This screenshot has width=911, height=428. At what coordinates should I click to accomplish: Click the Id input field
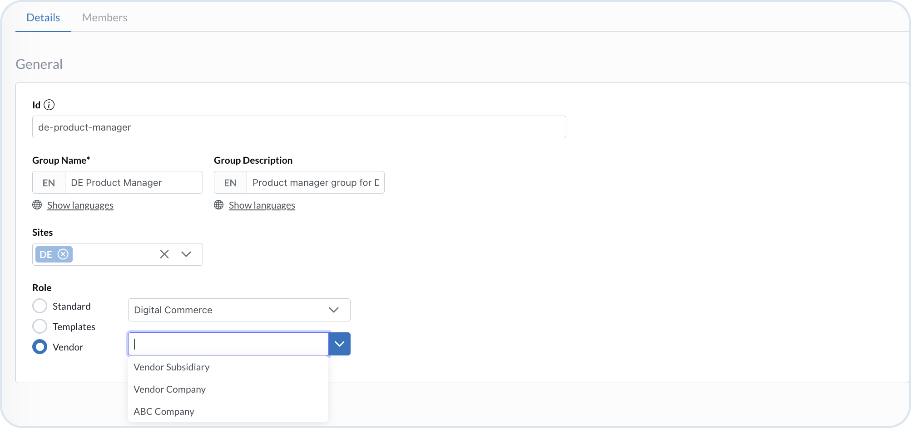tap(299, 127)
